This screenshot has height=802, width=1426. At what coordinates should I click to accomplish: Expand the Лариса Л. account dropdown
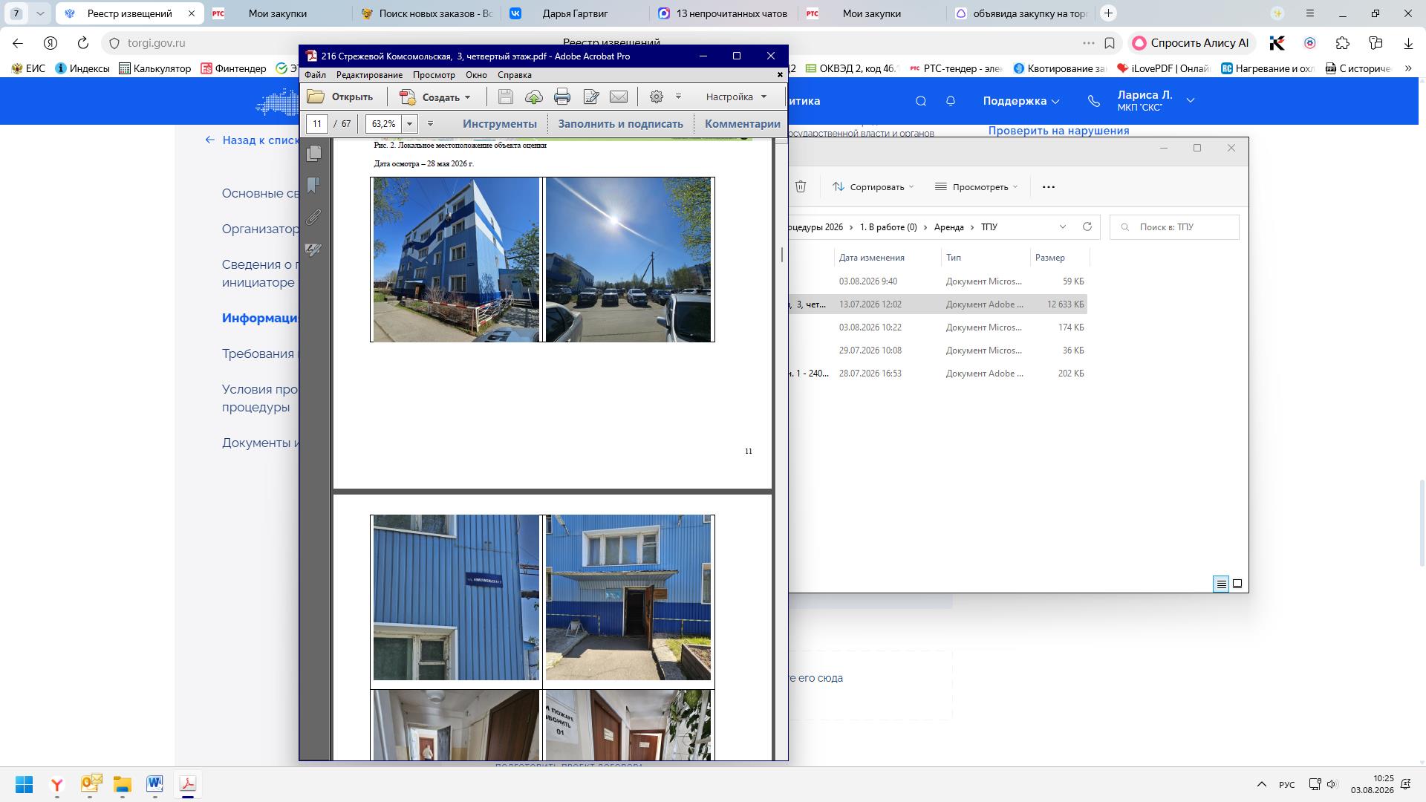[x=1191, y=100]
